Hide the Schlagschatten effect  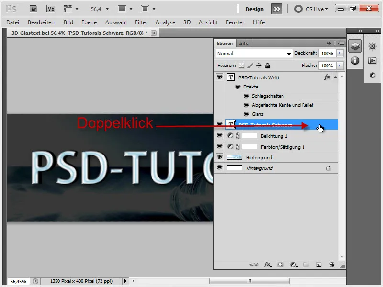[247, 96]
